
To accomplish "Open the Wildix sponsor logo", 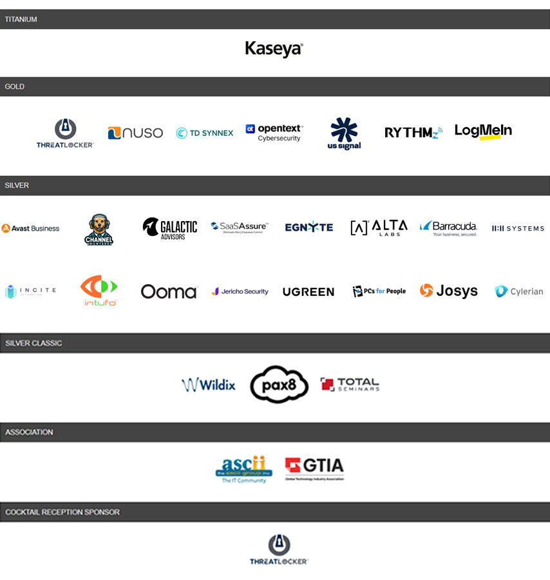I will (x=209, y=385).
